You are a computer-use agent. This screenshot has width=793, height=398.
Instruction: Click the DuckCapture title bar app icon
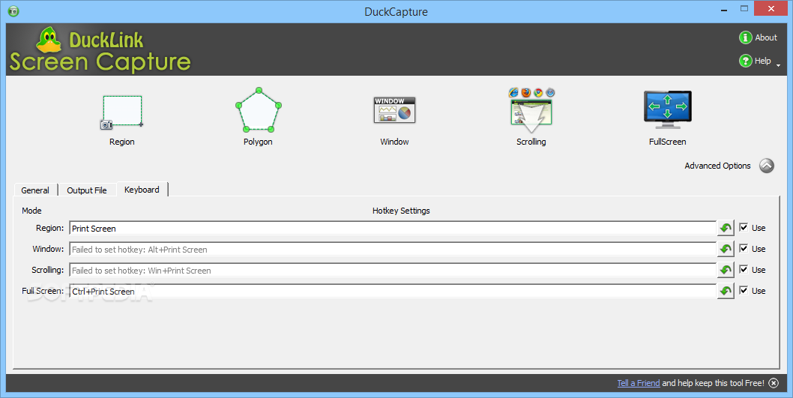[x=13, y=11]
